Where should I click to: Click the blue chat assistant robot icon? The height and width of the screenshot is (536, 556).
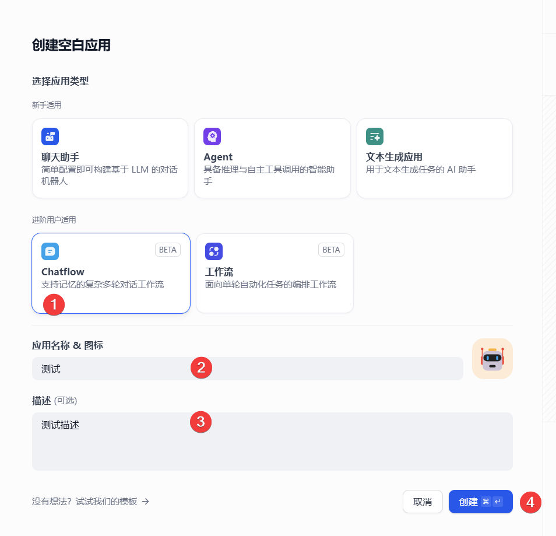(x=50, y=136)
